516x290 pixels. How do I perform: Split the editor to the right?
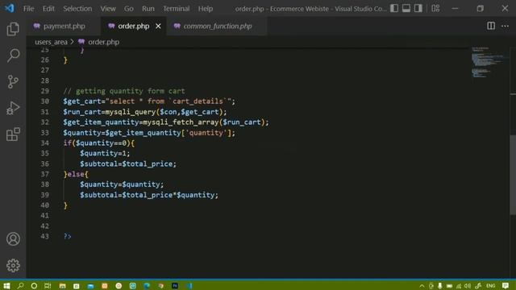tap(491, 26)
